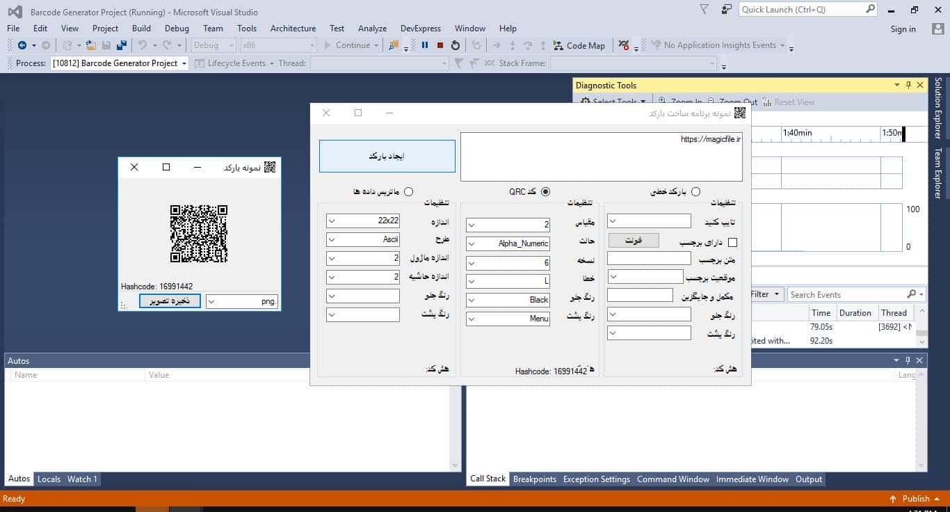Click the Restart debugging icon
The width and height of the screenshot is (950, 512).
pyautogui.click(x=456, y=45)
